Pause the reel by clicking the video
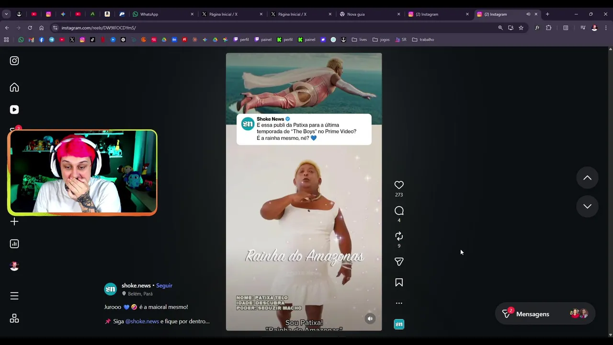Image resolution: width=613 pixels, height=345 pixels. (304, 192)
